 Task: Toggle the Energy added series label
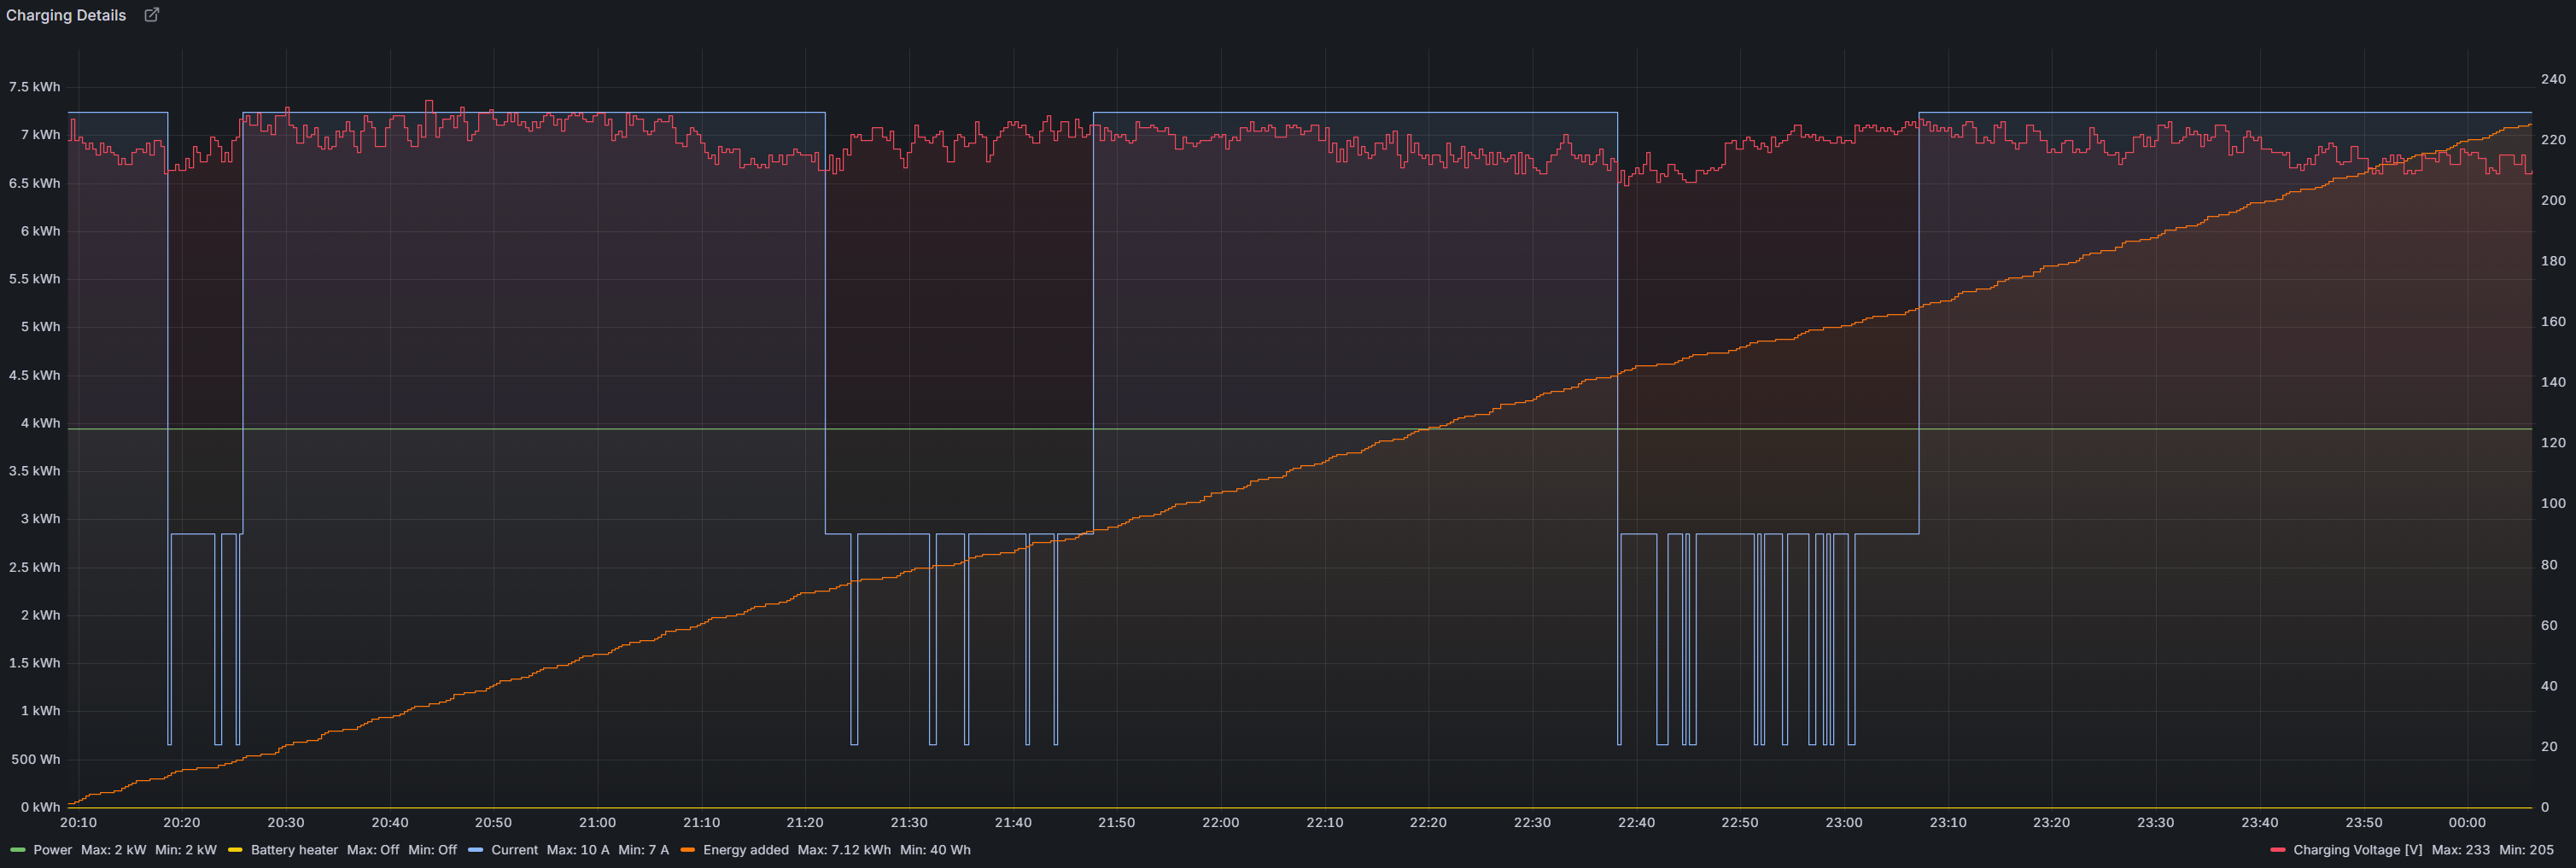point(746,850)
